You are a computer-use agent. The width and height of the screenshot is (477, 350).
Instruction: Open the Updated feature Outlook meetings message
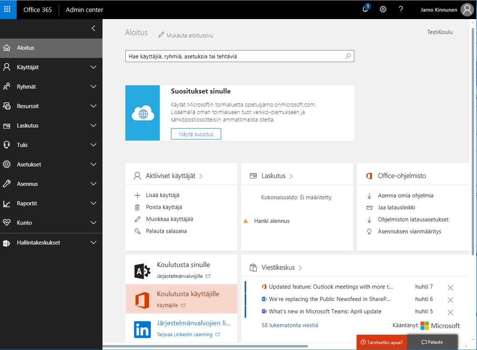[x=331, y=287]
